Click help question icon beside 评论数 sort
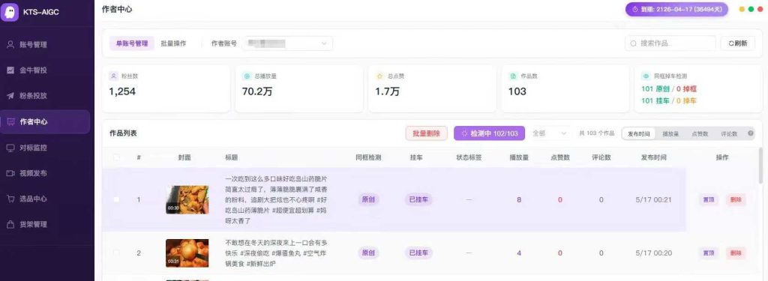 750,133
